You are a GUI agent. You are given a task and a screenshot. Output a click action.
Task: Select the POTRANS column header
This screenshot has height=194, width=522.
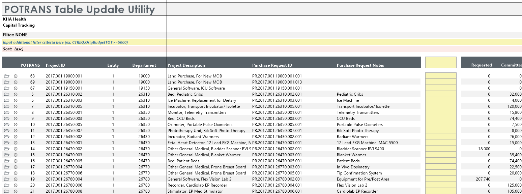pos(30,65)
